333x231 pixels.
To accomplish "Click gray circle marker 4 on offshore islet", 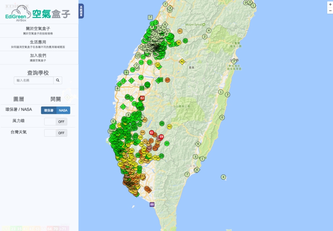I will 223,177.
